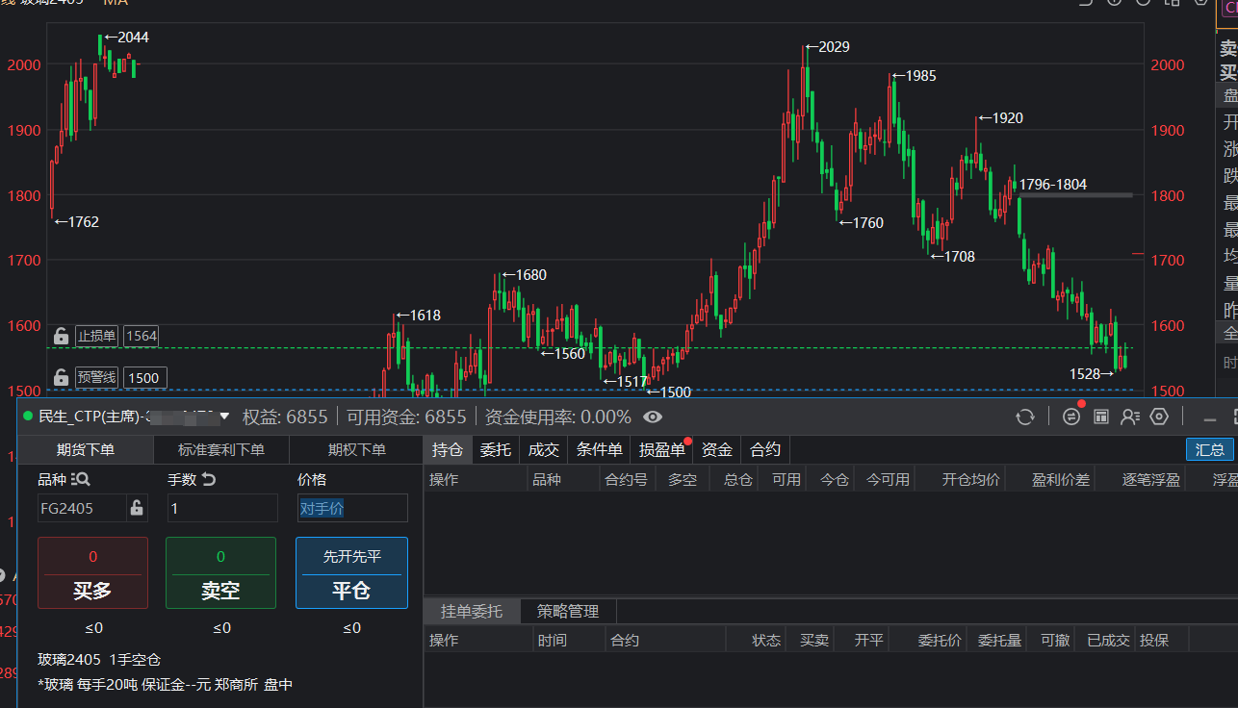Click the 1796-1804 gap annotation on chart
The width and height of the screenshot is (1238, 708).
click(x=1053, y=185)
